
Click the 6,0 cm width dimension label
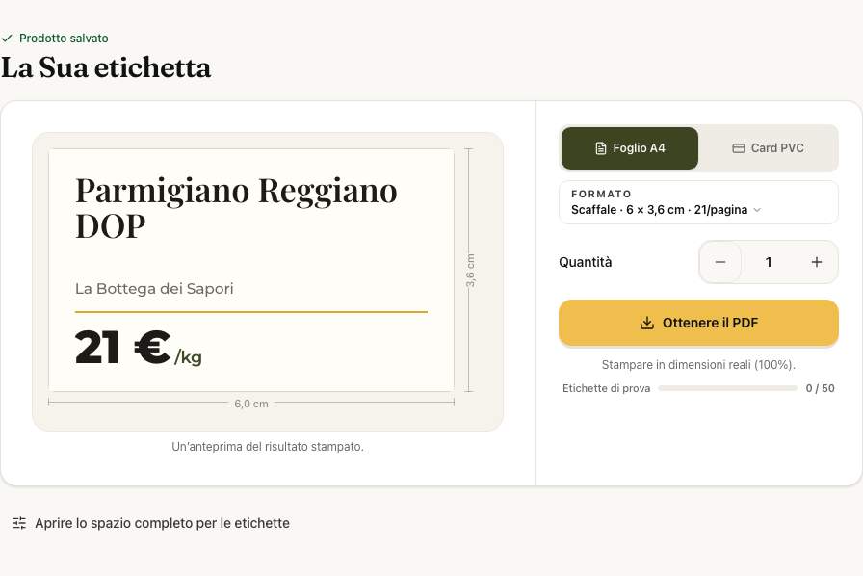tap(251, 404)
